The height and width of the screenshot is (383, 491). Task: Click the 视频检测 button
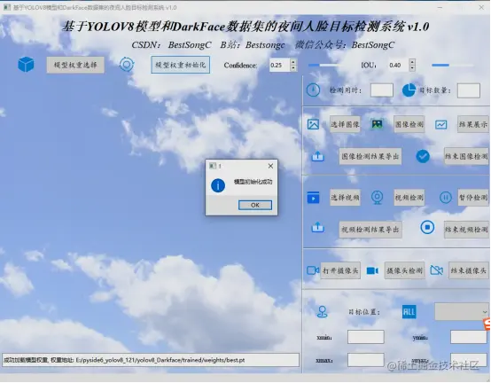pyautogui.click(x=409, y=198)
